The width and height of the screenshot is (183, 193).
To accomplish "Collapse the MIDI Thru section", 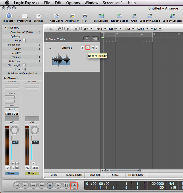I will [x=5, y=27].
